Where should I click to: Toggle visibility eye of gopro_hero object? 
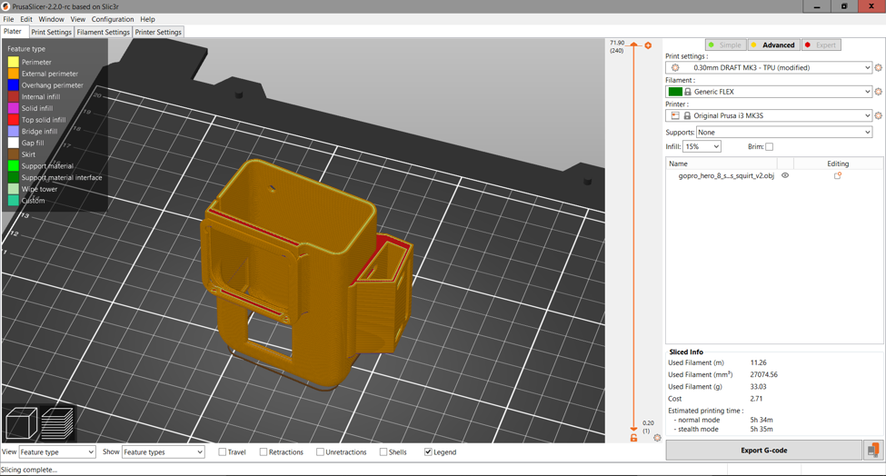[785, 175]
